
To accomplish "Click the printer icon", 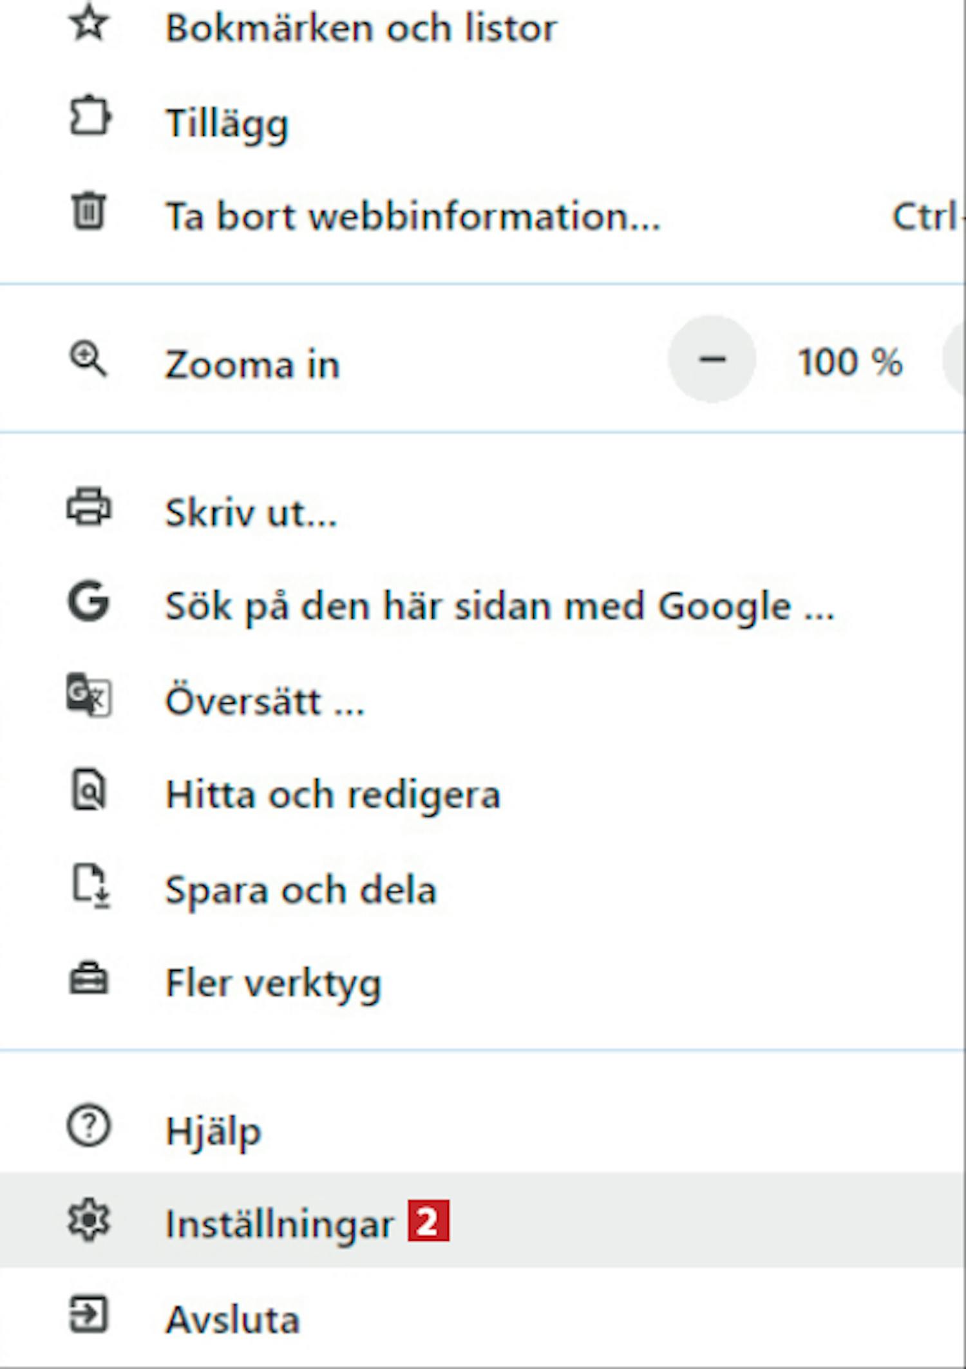I will click(89, 507).
